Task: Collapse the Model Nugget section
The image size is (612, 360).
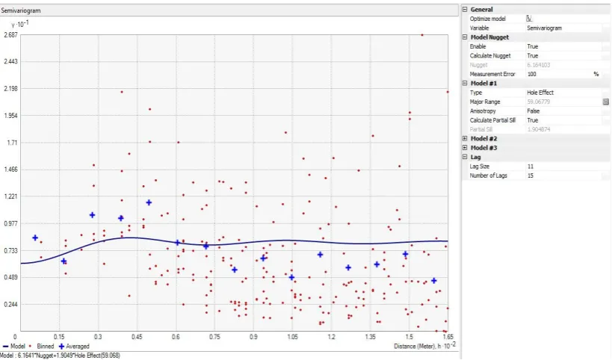Action: [x=465, y=37]
